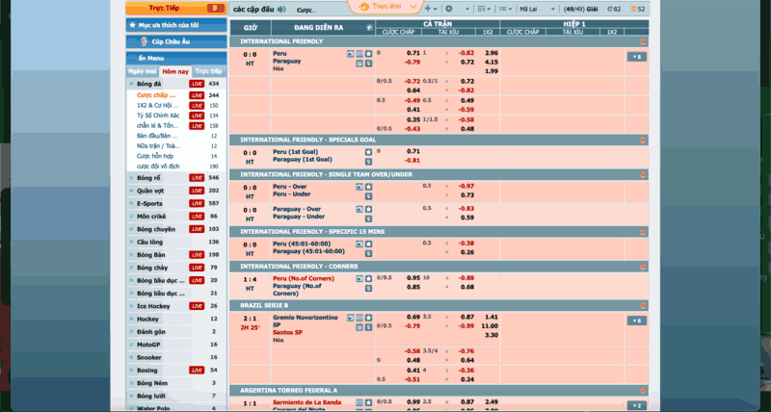Click the star icon for Peru corners match
The height and width of the screenshot is (412, 771).
[369, 278]
